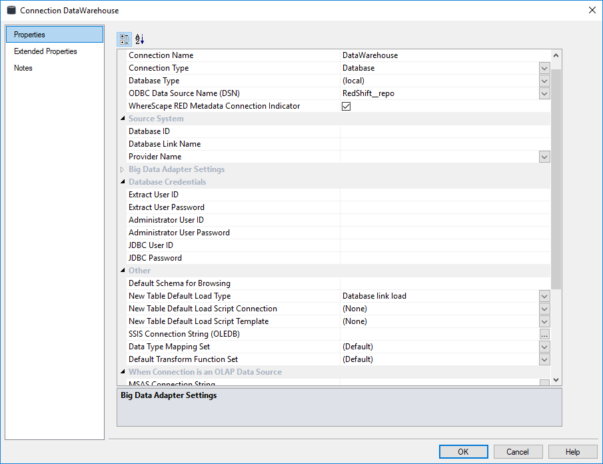Select 'New Table Default Load Type' label
Viewport: 603px width, 464px height.
click(180, 296)
